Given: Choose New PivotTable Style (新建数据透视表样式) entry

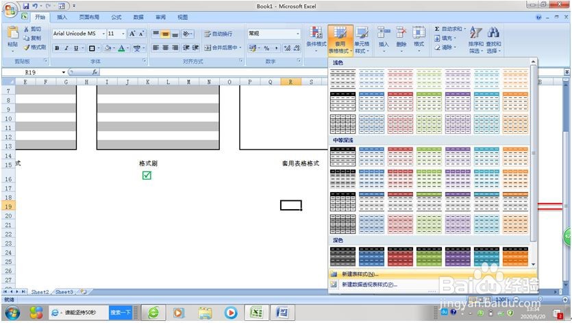Looking at the screenshot, I should click(x=433, y=285).
